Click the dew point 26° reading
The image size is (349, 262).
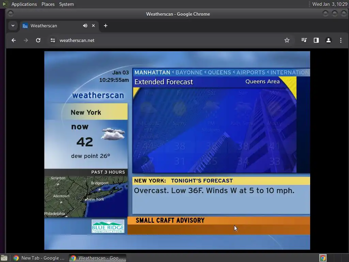91,156
